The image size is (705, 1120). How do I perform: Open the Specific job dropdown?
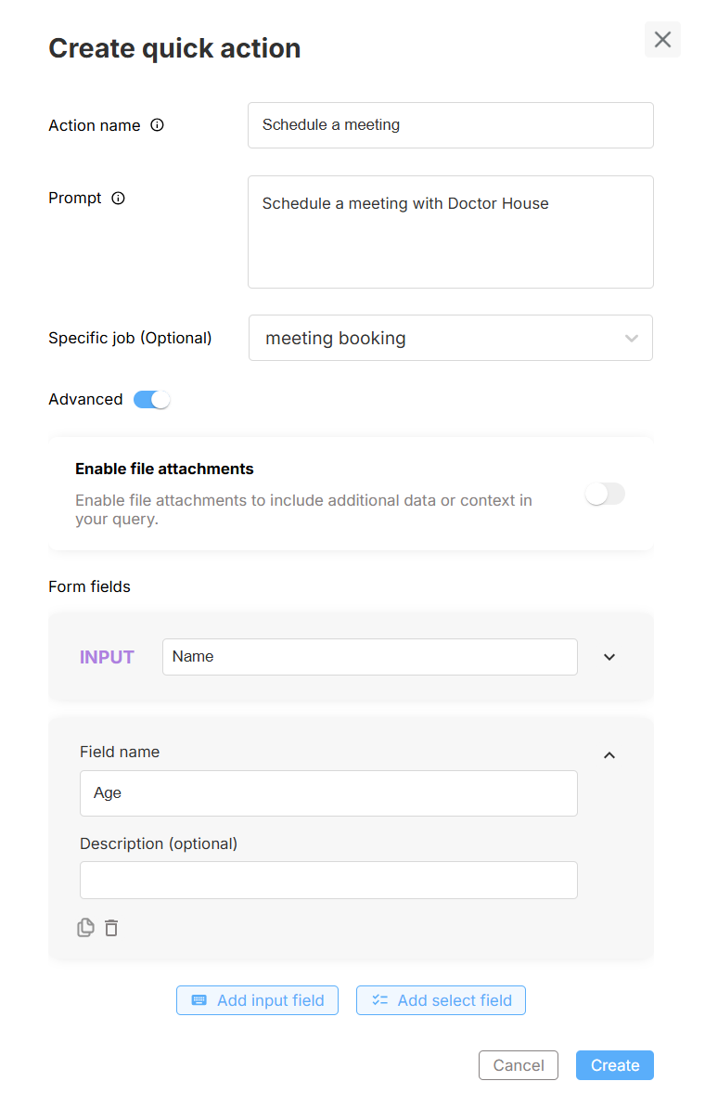pos(451,338)
